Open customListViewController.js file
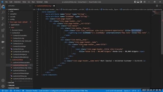This screenshot has width=163, height=92. (x=22, y=79)
